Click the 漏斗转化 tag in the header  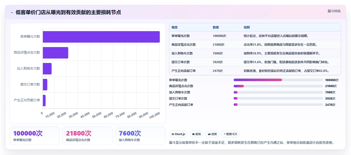pyautogui.click(x=334, y=11)
